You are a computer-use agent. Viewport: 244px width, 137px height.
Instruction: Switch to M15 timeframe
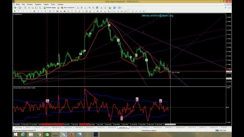point(122,11)
